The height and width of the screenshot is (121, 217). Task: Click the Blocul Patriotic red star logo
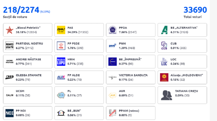click(10, 30)
